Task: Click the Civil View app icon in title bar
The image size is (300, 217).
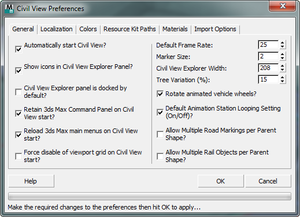Action: click(x=9, y=9)
